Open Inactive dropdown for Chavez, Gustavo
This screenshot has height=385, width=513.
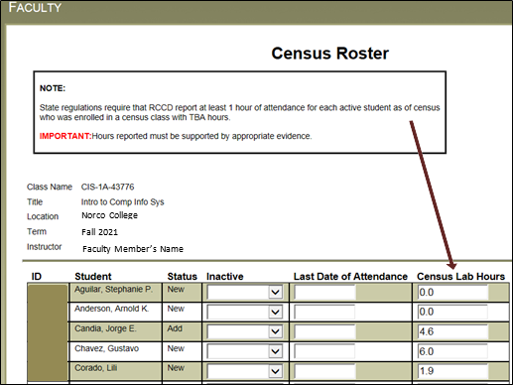click(244, 351)
